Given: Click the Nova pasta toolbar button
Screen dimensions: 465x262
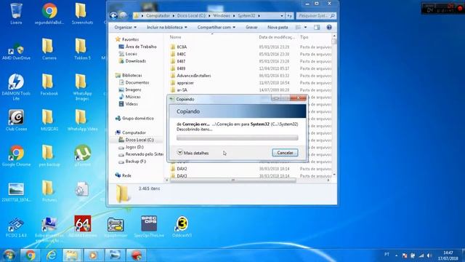Looking at the screenshot, I should coord(278,28).
